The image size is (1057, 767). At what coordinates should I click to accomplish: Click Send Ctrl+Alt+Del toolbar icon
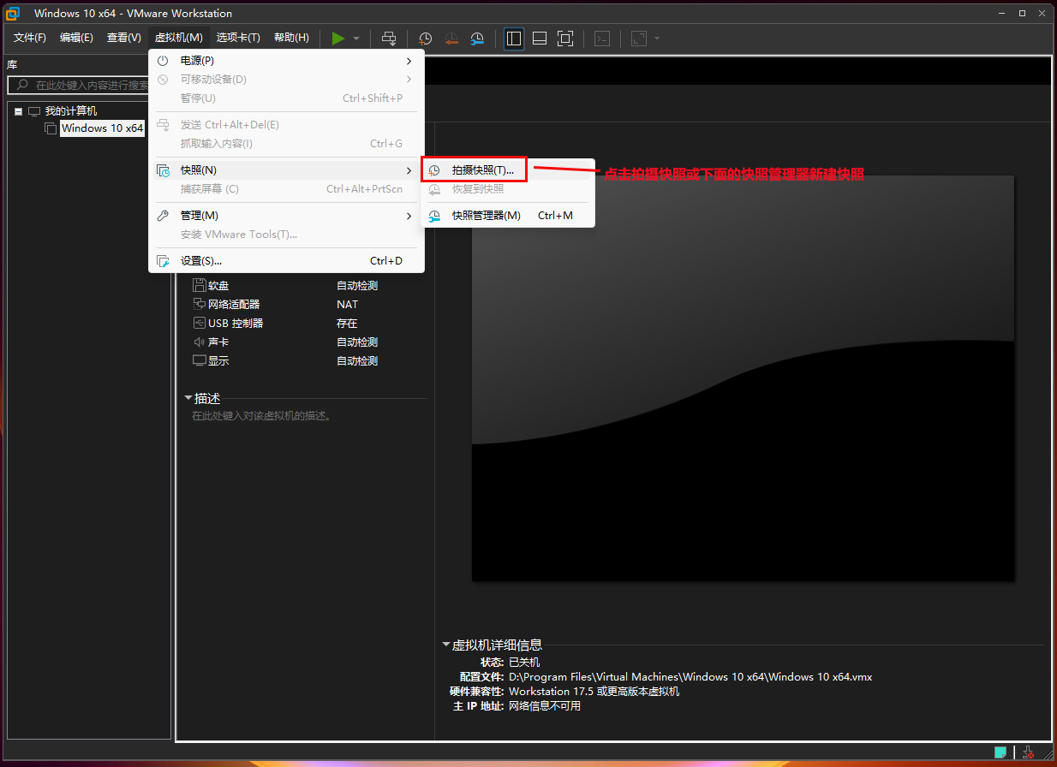click(389, 38)
